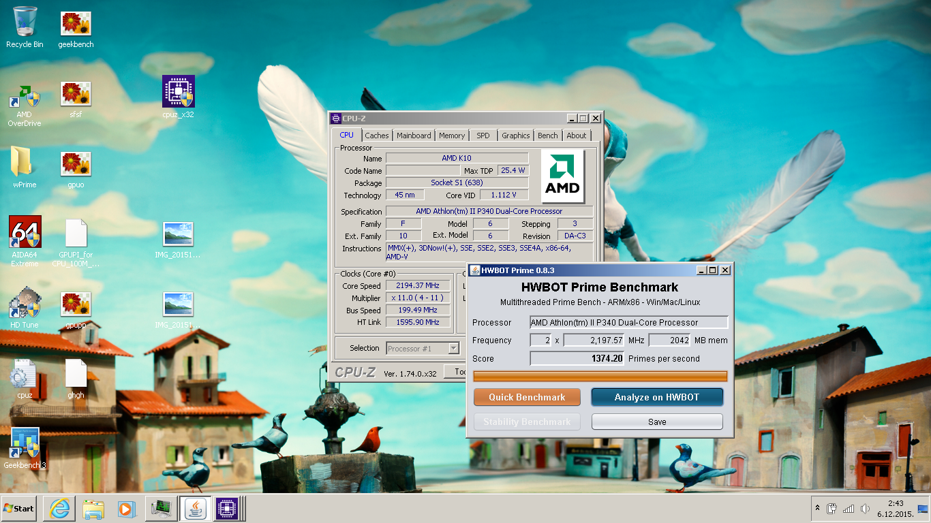The image size is (931, 523).
Task: Open Internet Explorer from the taskbar
Action: point(59,509)
